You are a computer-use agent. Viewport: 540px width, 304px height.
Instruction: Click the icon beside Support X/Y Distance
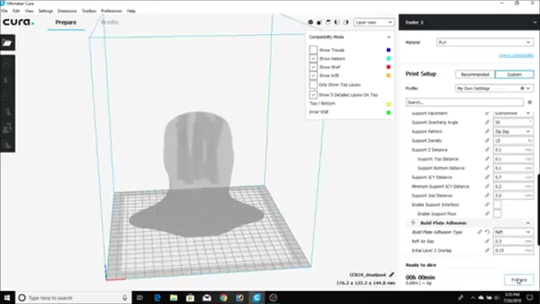(x=487, y=178)
